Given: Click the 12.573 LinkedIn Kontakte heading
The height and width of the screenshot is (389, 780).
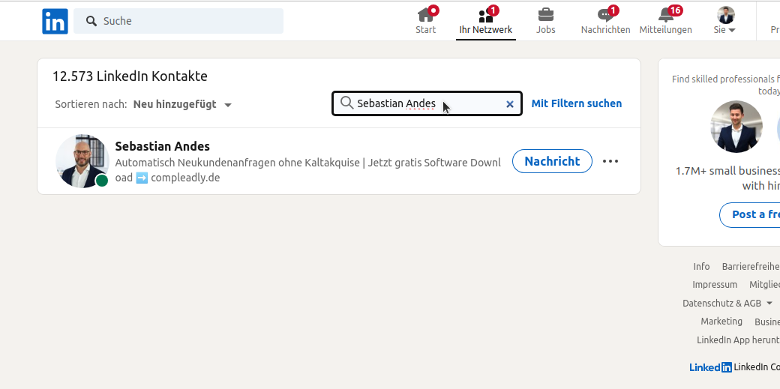Looking at the screenshot, I should 130,76.
